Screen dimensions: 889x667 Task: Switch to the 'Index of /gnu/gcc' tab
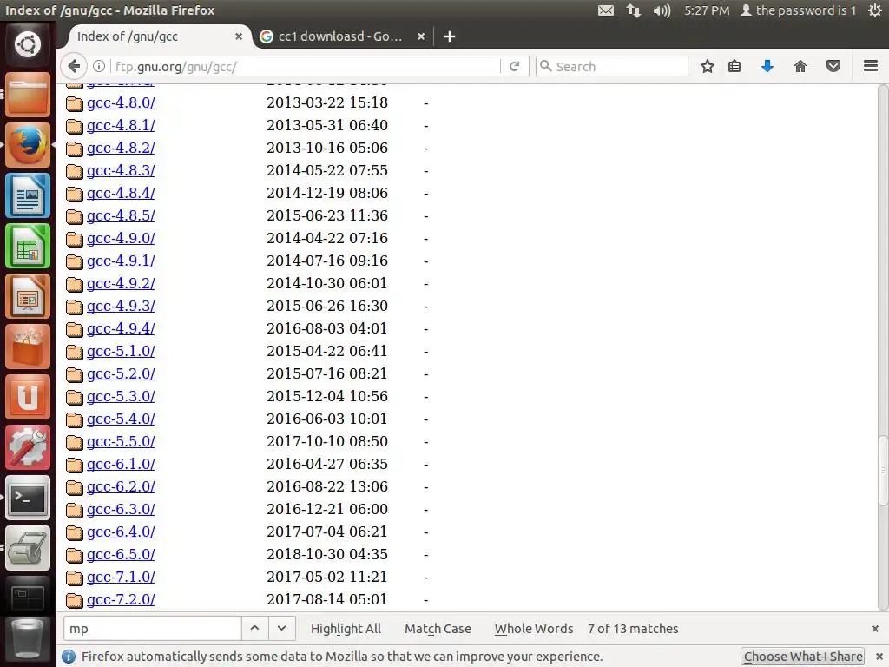point(153,36)
